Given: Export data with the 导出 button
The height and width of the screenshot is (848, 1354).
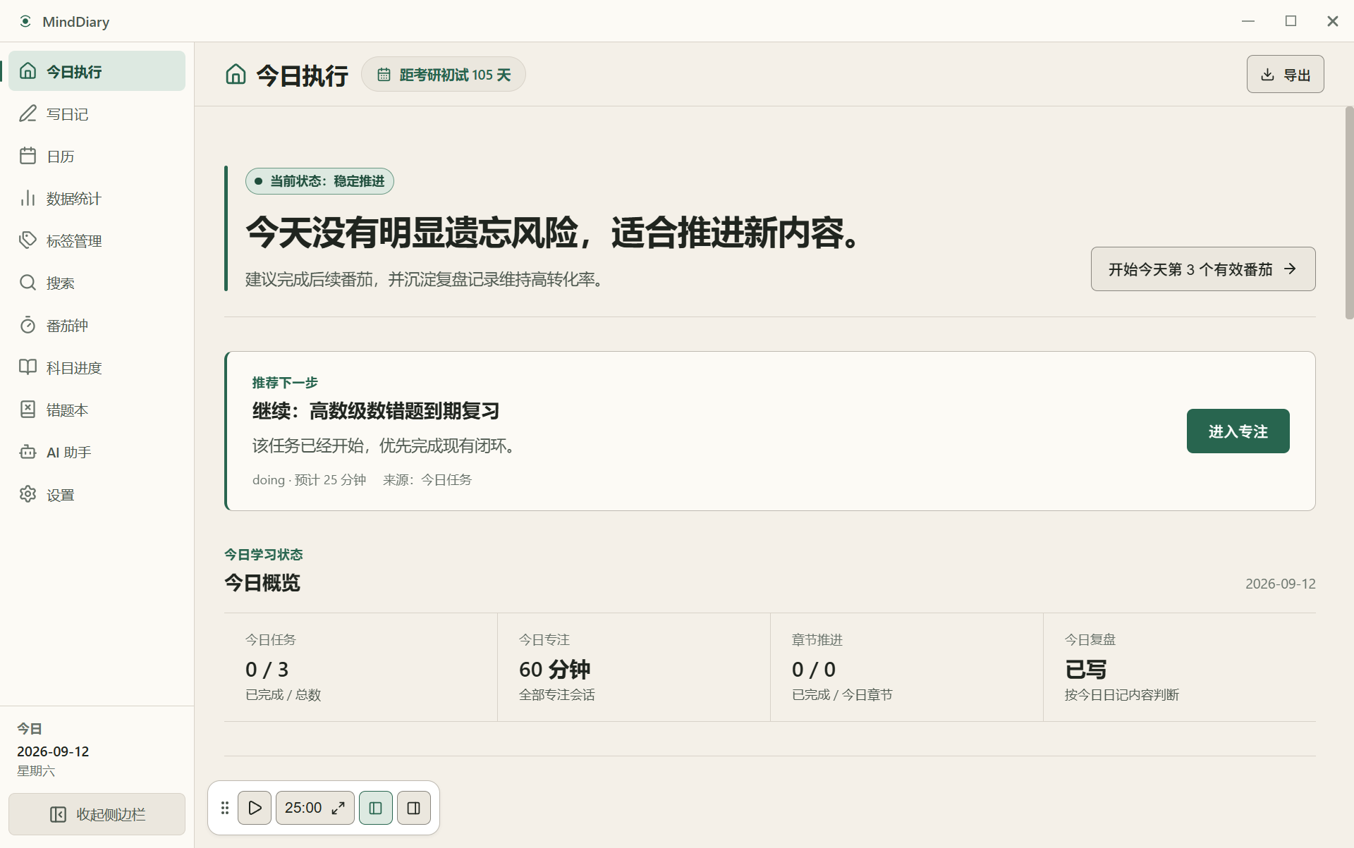Looking at the screenshot, I should pos(1285,74).
